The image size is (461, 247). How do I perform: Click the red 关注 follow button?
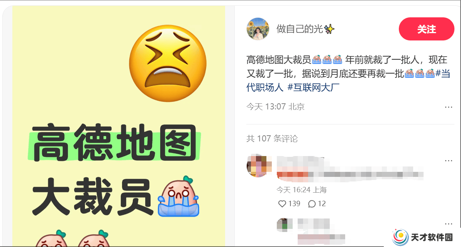point(426,29)
